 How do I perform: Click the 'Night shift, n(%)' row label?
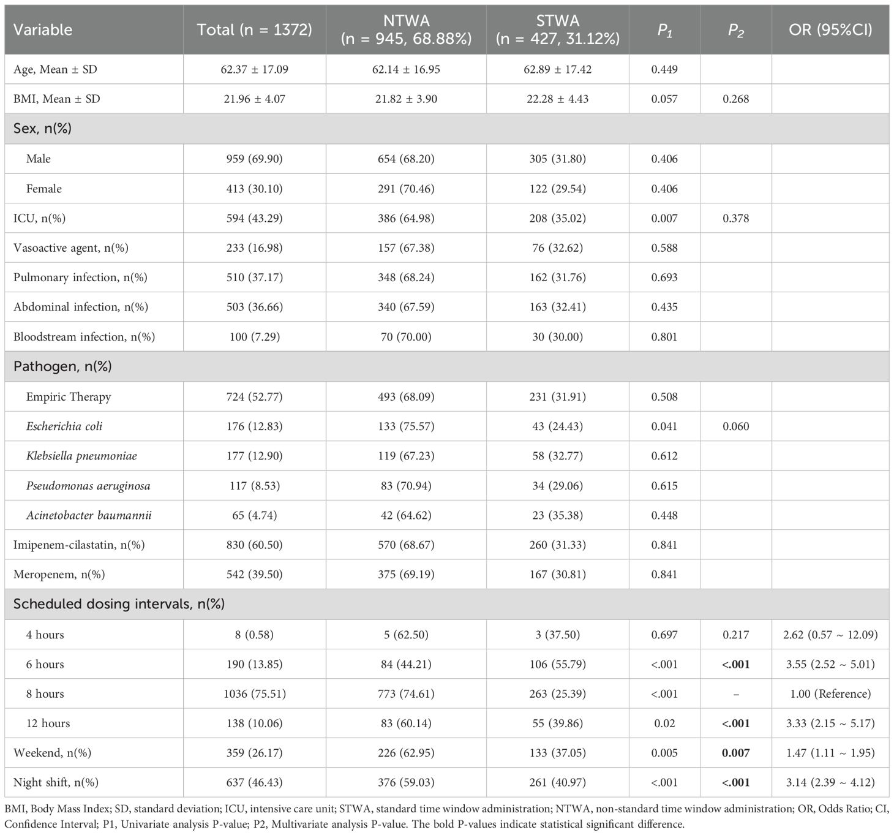(x=56, y=782)
